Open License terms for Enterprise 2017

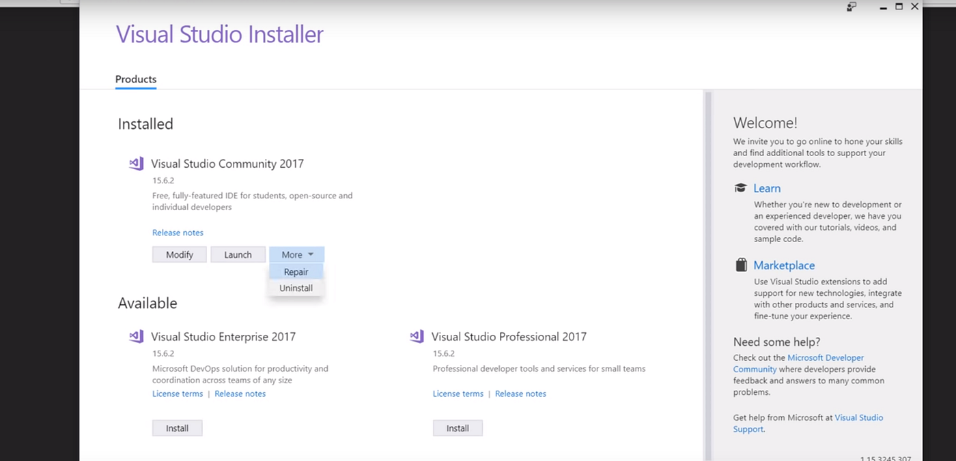pyautogui.click(x=178, y=393)
